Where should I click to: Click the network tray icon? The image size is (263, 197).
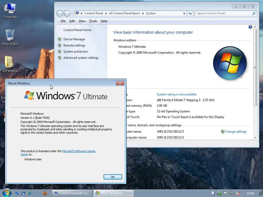[x=232, y=193]
